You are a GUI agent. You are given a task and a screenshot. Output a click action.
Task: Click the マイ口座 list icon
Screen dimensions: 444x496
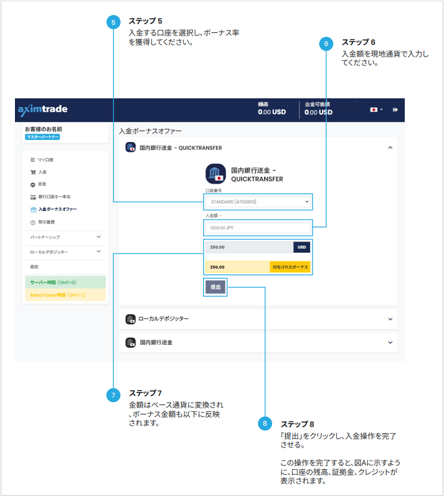click(x=32, y=160)
